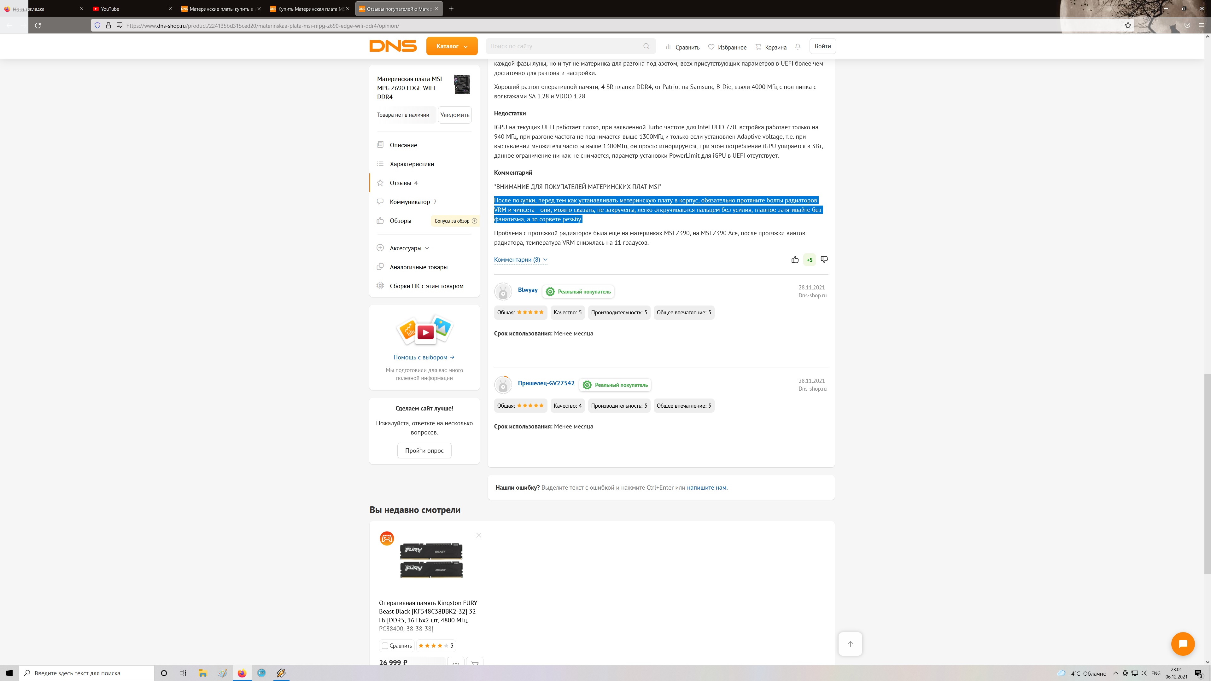1211x681 pixels.
Task: Open Характеристики in the product menu
Action: click(411, 164)
